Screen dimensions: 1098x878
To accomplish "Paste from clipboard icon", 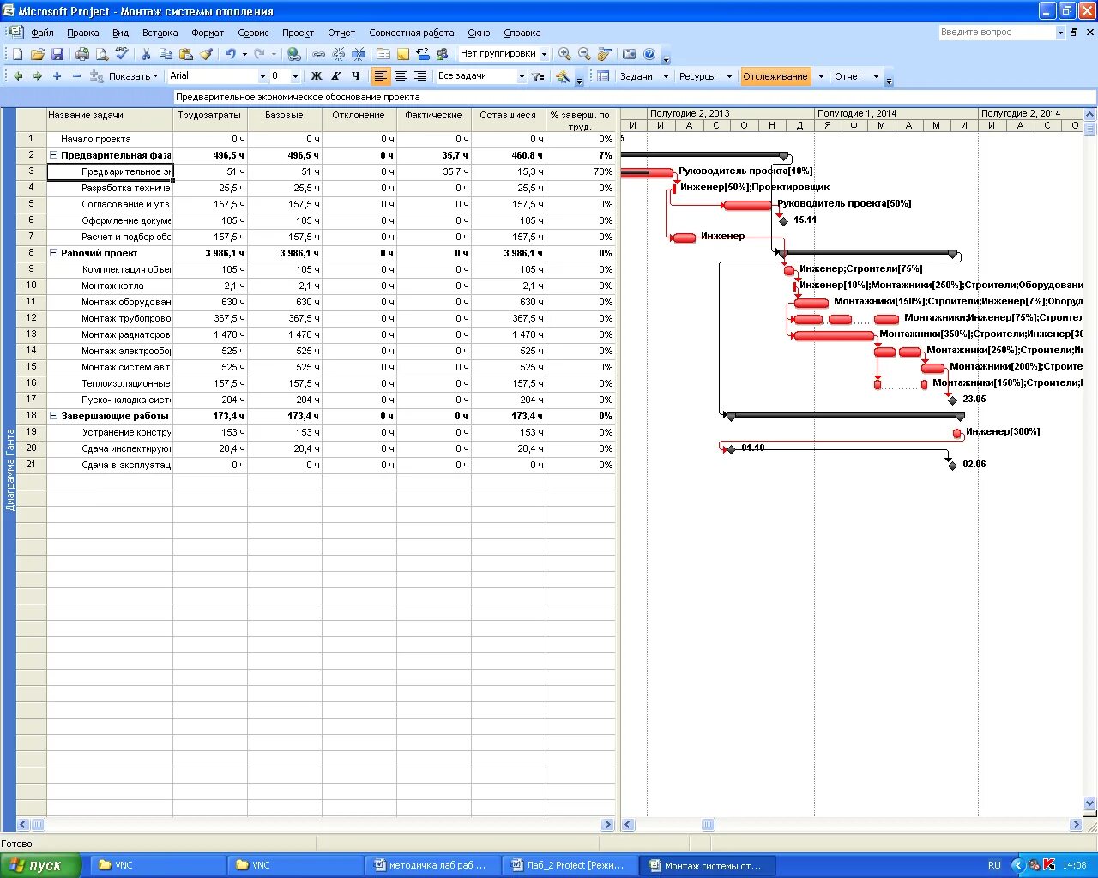I will pos(185,54).
